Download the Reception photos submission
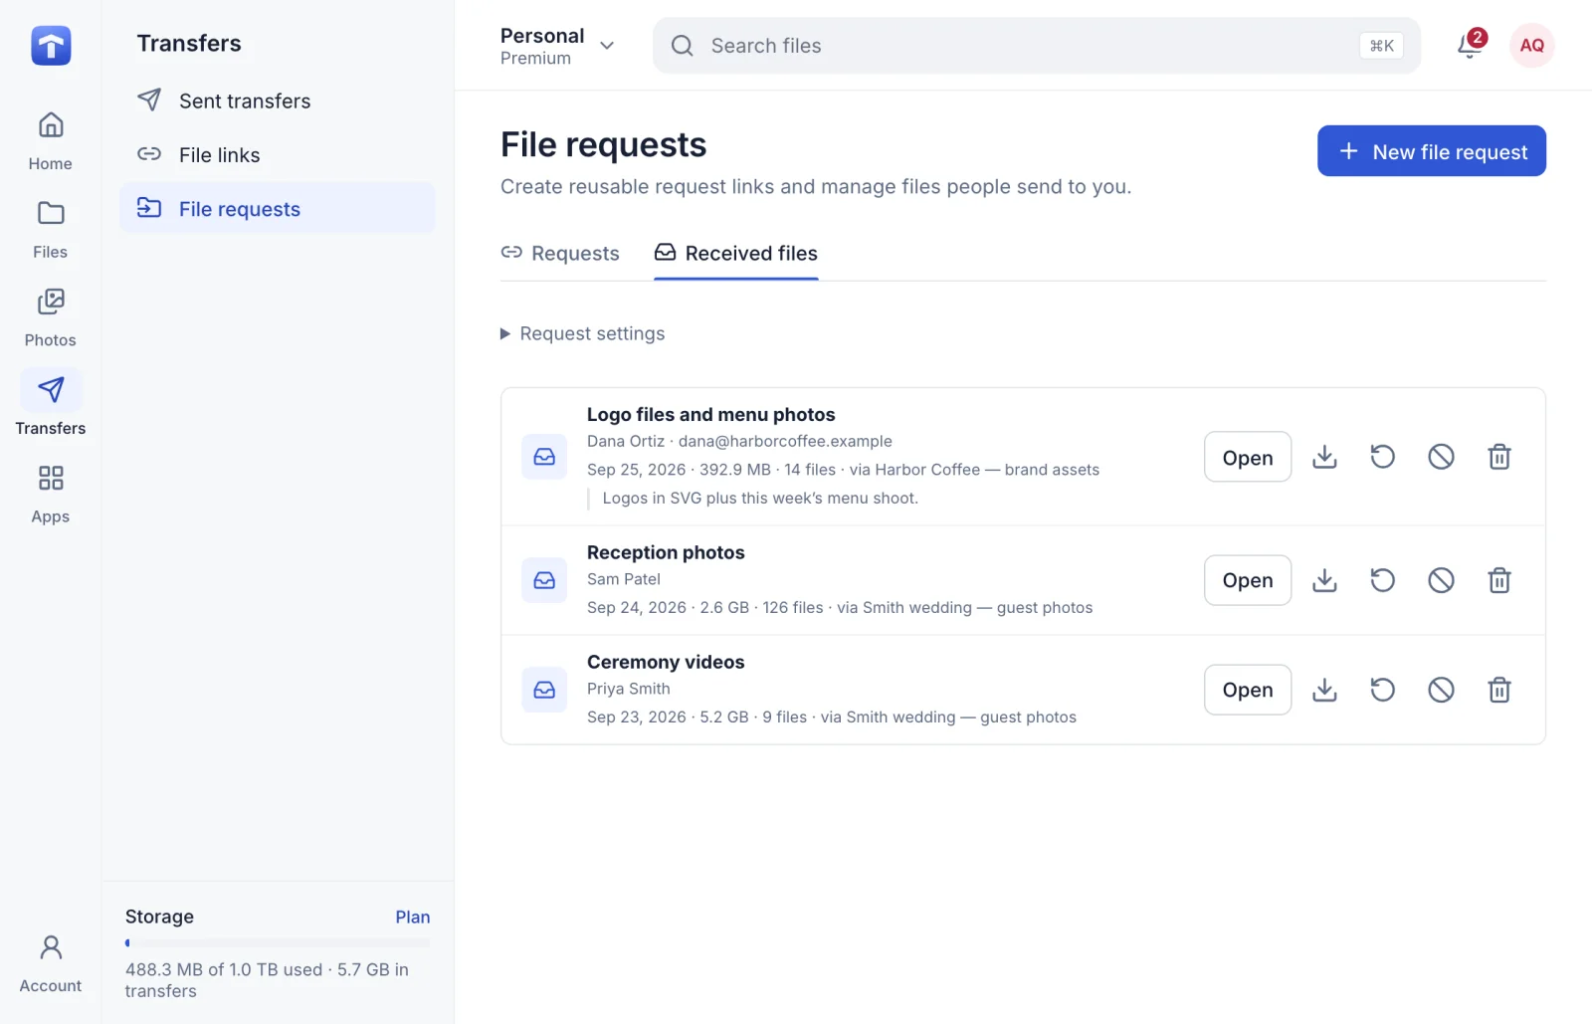 (1324, 580)
